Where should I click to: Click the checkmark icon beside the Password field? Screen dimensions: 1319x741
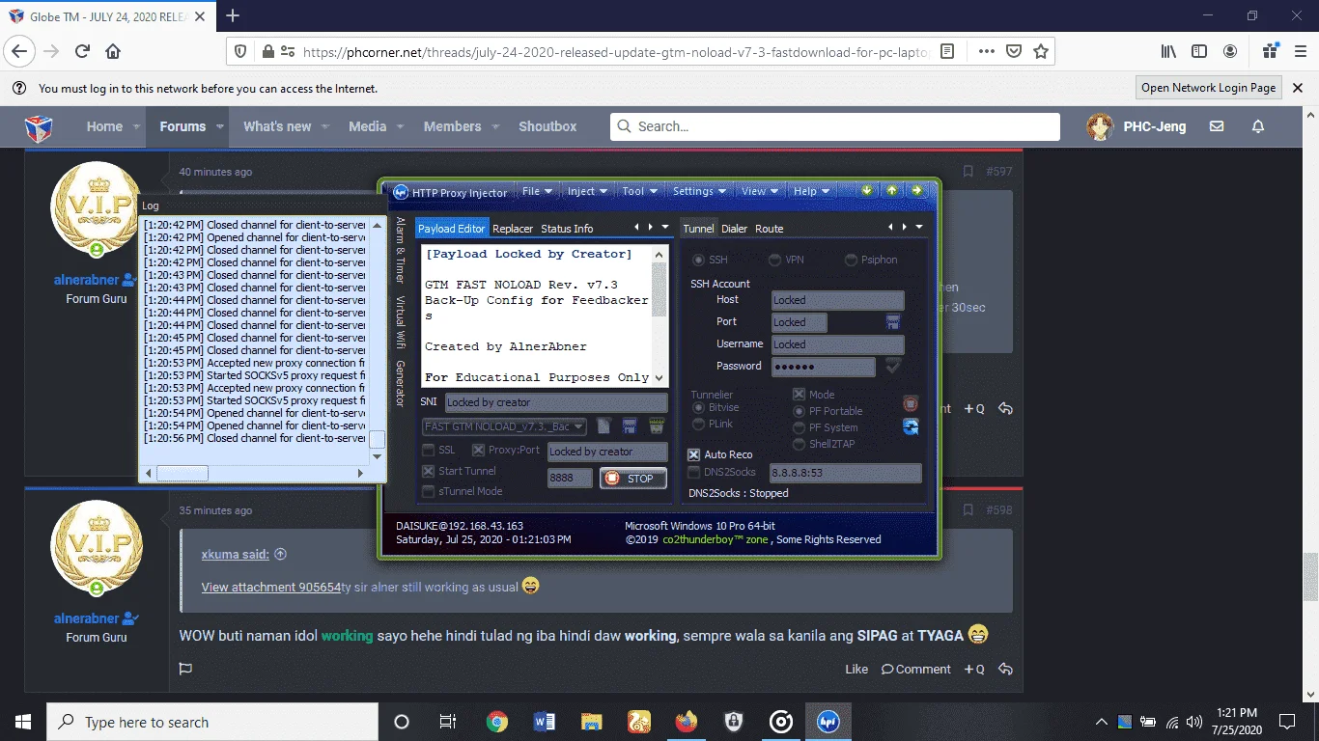[893, 366]
